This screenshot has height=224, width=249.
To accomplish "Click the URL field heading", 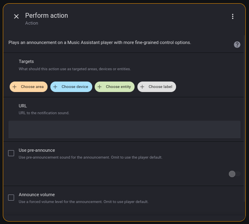I will (23, 106).
